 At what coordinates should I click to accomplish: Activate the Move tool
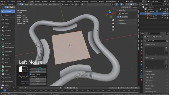point(8,19)
